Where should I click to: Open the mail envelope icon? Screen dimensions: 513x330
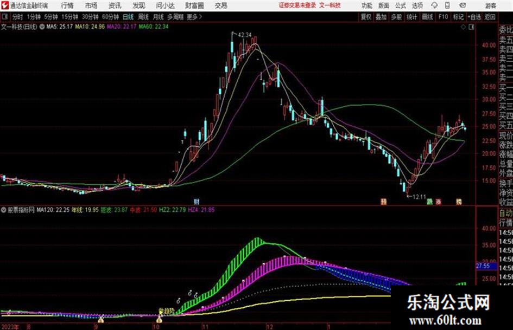click(x=463, y=5)
